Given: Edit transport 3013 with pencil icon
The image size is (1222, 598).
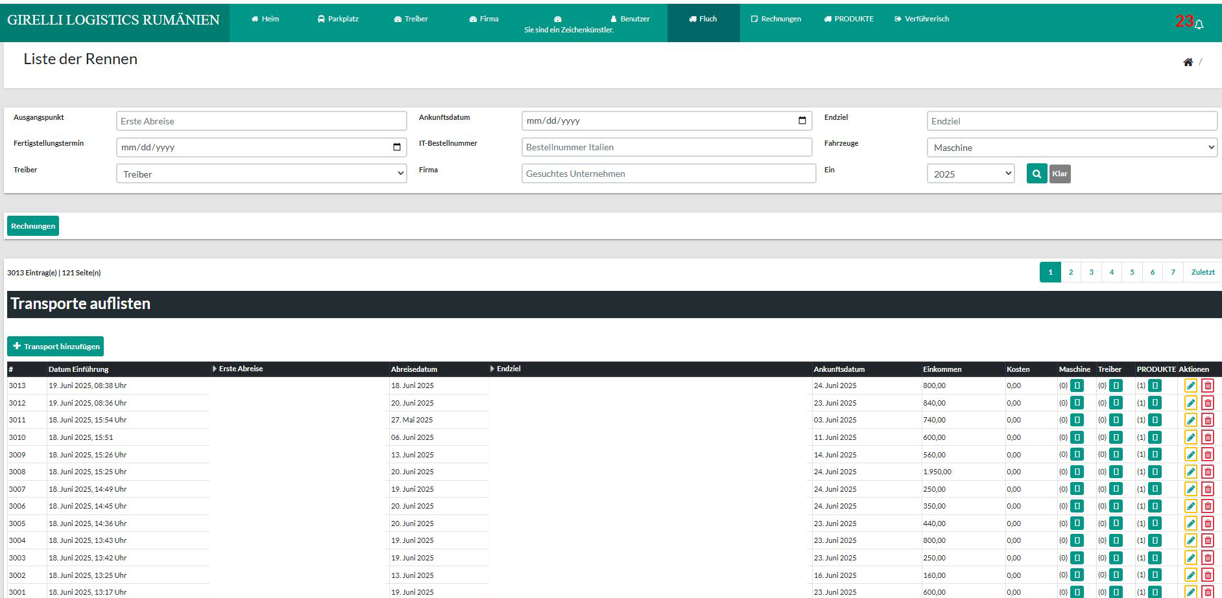Looking at the screenshot, I should coord(1190,385).
